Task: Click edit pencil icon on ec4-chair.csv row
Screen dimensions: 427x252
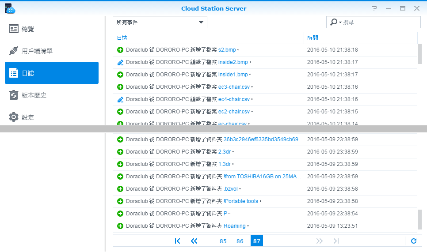Action: pos(120,99)
